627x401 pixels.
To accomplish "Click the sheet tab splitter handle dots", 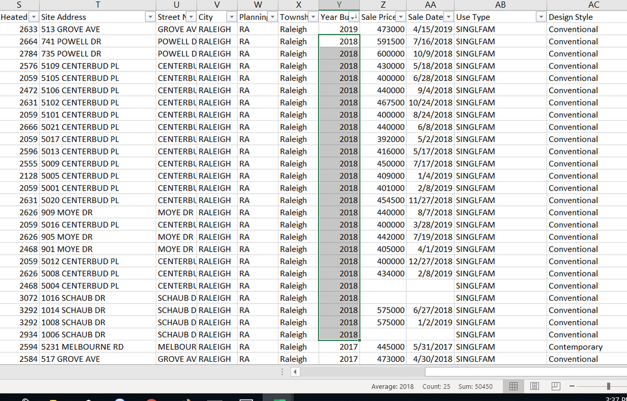I will (283, 372).
